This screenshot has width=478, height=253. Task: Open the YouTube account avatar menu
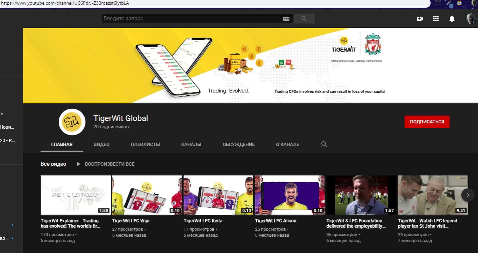(x=471, y=19)
